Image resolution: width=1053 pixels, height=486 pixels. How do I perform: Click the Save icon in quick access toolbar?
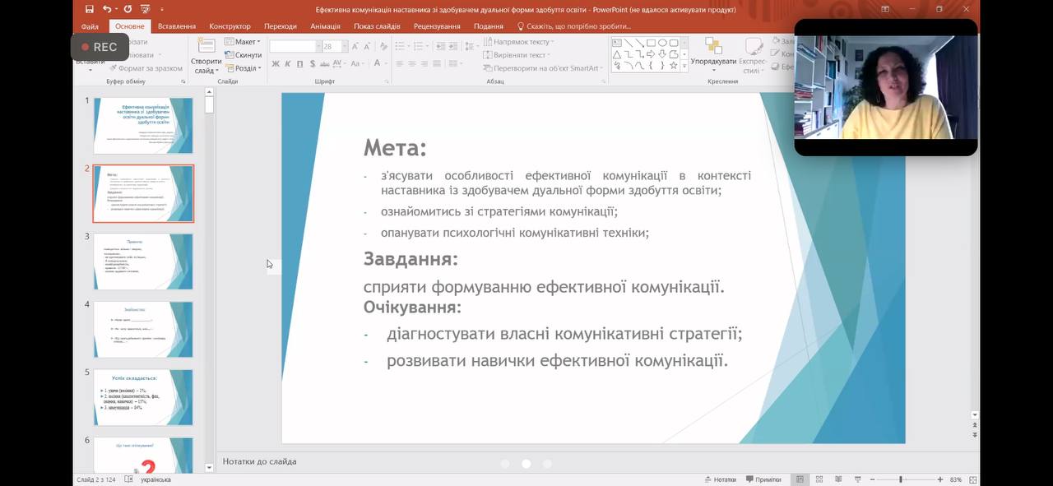tap(89, 9)
